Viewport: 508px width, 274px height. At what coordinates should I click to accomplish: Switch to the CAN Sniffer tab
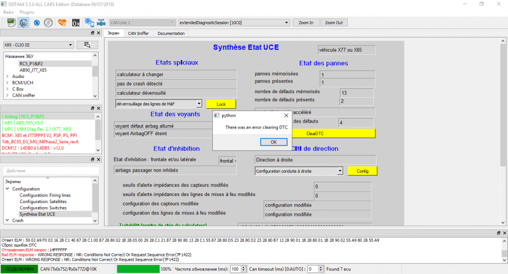click(138, 33)
